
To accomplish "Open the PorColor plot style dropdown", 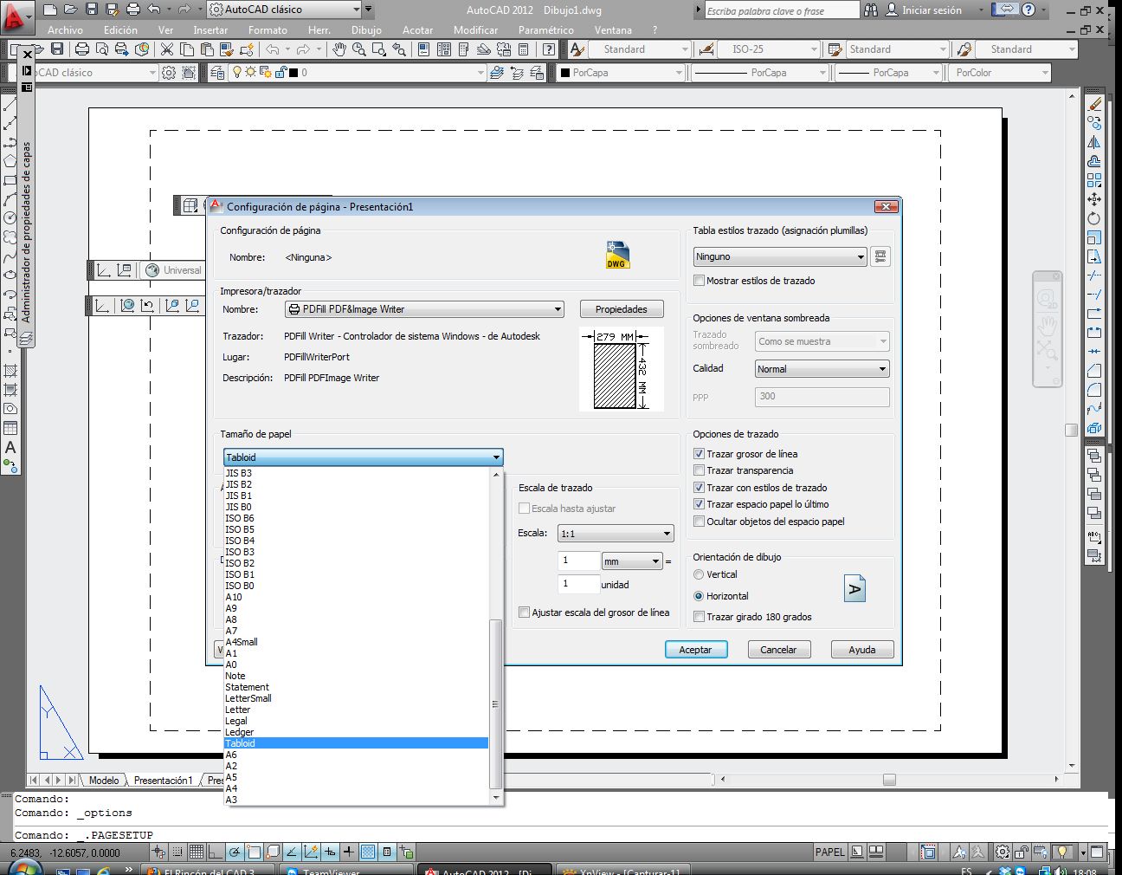I will pos(1000,73).
